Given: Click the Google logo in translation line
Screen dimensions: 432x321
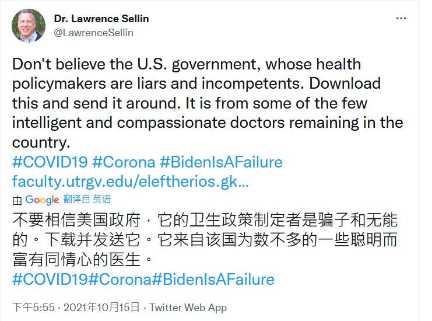Looking at the screenshot, I should tap(42, 200).
